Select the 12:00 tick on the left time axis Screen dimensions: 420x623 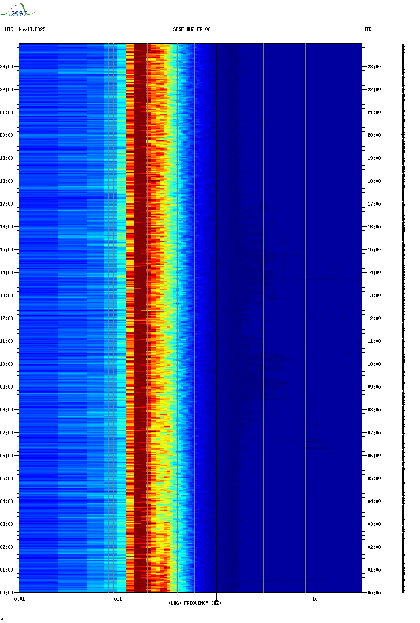(7, 318)
